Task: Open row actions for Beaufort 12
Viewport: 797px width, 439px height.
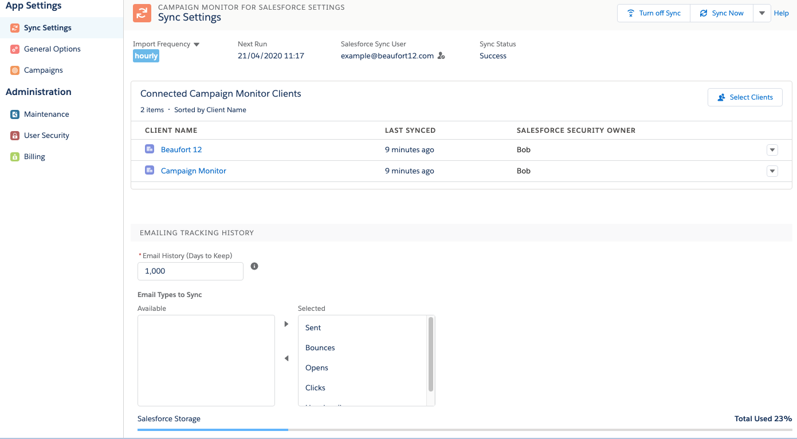Action: [x=772, y=150]
